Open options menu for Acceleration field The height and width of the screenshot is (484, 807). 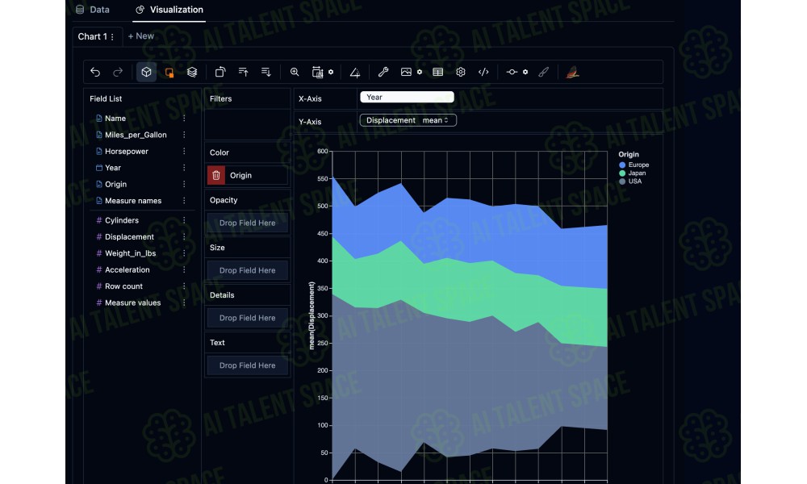click(x=184, y=269)
